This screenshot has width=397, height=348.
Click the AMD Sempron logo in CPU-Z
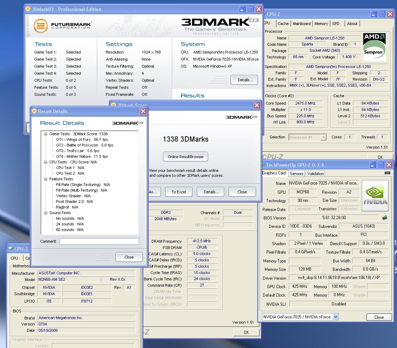click(x=374, y=47)
